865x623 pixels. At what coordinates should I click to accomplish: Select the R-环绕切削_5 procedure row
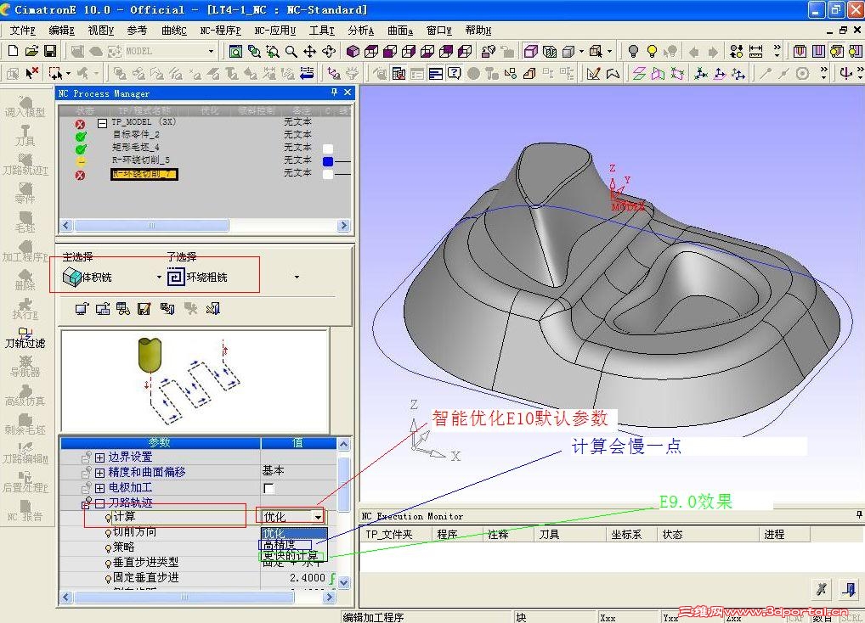pyautogui.click(x=205, y=160)
